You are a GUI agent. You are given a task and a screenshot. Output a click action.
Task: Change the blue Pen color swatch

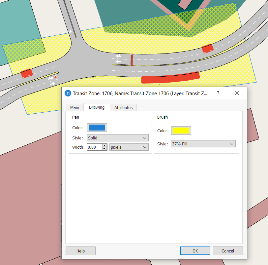[x=97, y=128]
